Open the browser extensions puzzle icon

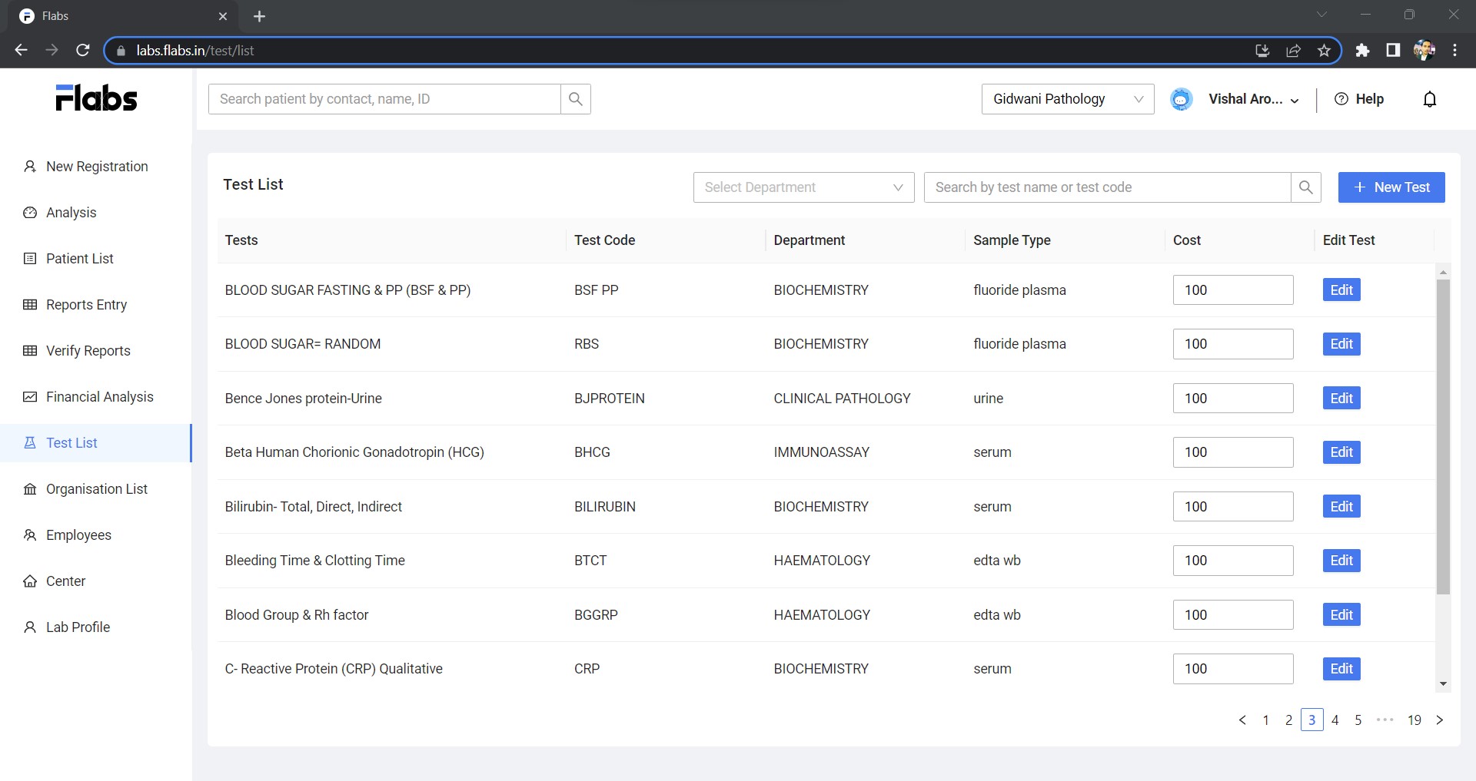pyautogui.click(x=1362, y=50)
